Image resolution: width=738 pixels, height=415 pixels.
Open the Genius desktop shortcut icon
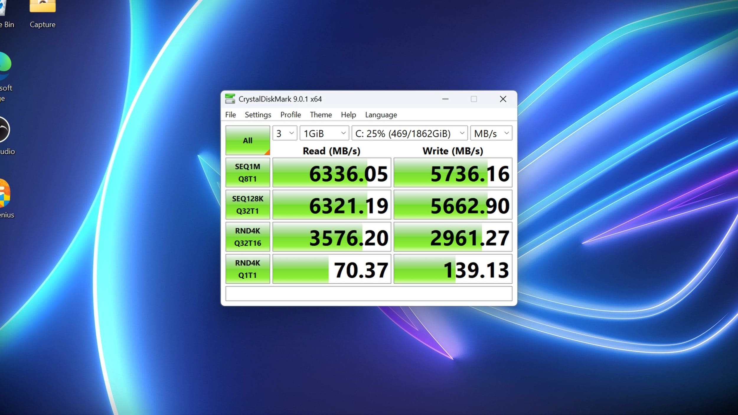4,193
